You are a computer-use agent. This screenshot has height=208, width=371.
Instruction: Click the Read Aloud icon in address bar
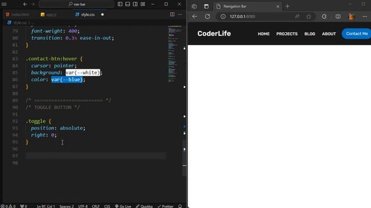pos(297,17)
